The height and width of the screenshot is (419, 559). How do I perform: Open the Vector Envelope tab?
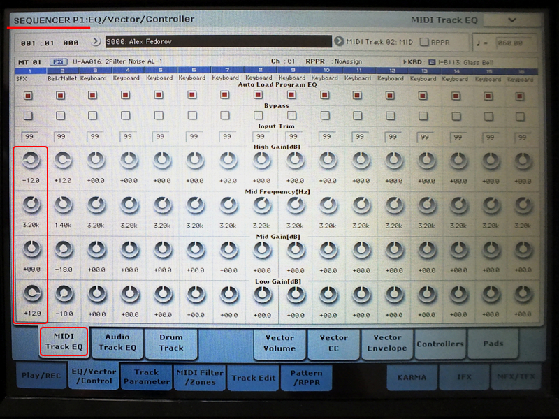click(387, 343)
